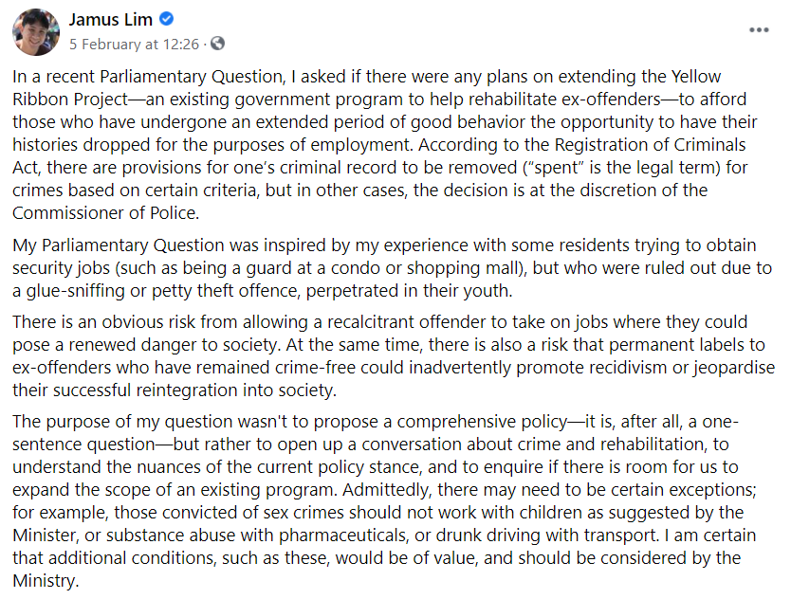Image resolution: width=791 pixels, height=599 pixels.
Task: Click the final word 'Ministry.' of the post
Action: coord(45,581)
